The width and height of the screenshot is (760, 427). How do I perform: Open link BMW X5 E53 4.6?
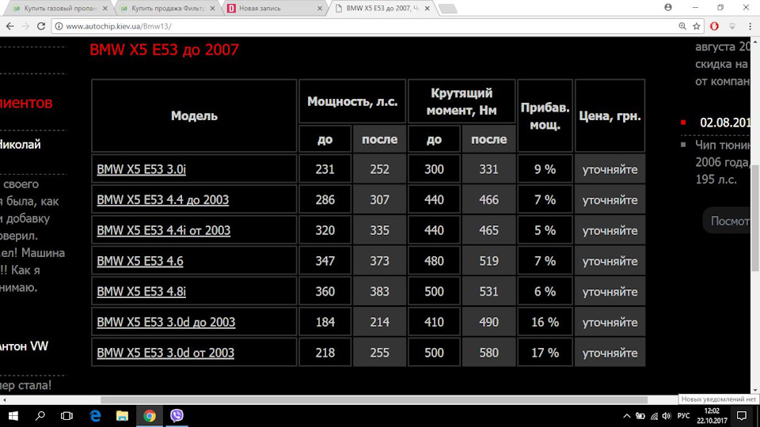[x=139, y=261]
